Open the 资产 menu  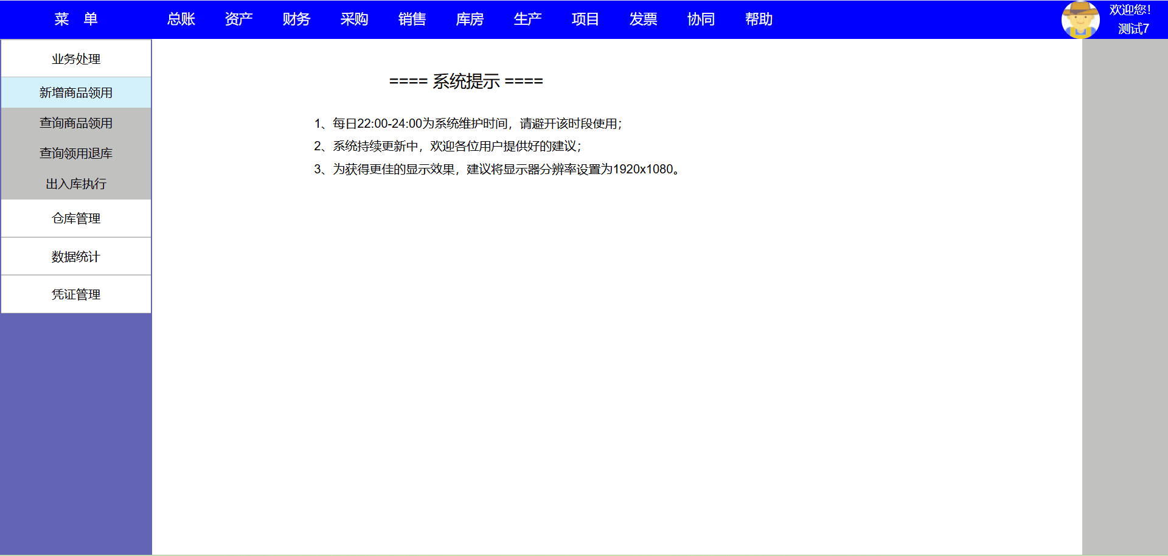[x=238, y=19]
